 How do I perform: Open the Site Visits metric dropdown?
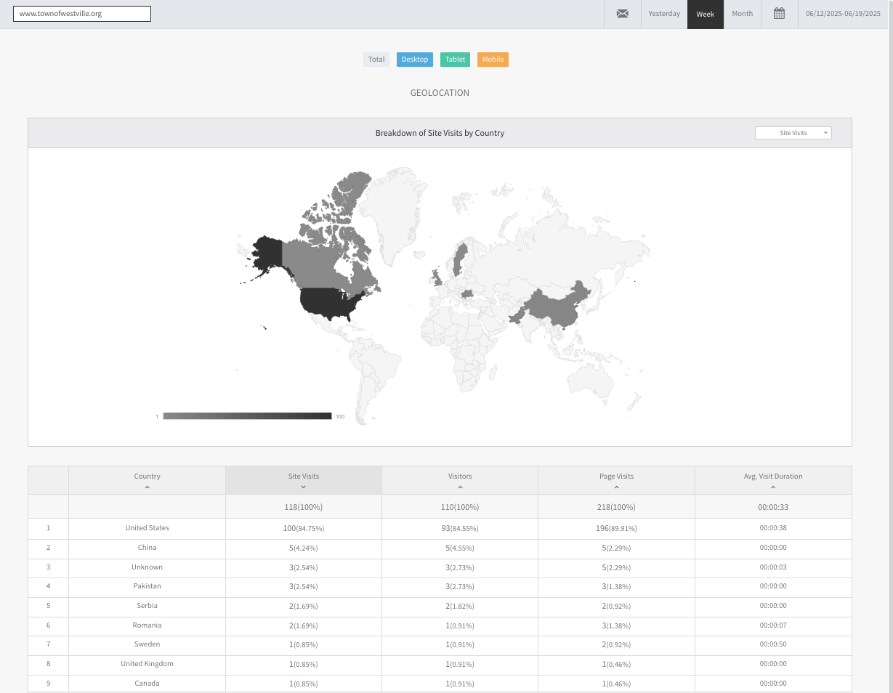click(x=793, y=133)
